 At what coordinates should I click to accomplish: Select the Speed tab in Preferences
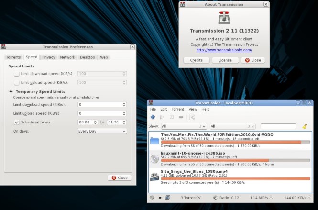click(x=32, y=57)
